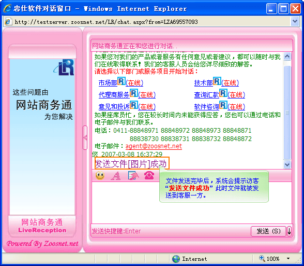
Task: Click the R icon beside 软件咨询
Action: coord(223,105)
